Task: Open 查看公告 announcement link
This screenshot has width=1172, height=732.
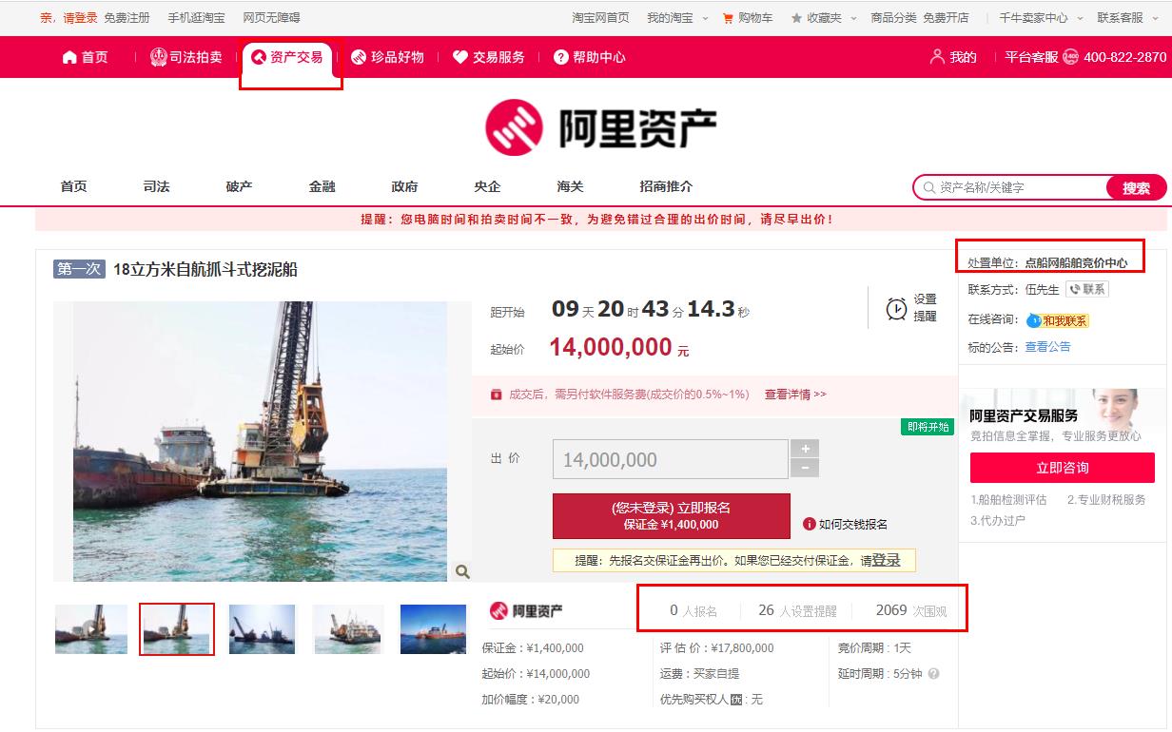Action: (1047, 347)
